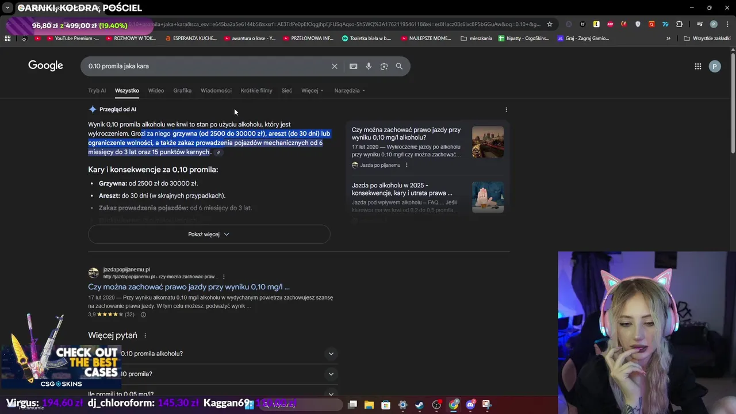Open the Google apps grid
Viewport: 736px width, 414px height.
(698, 66)
